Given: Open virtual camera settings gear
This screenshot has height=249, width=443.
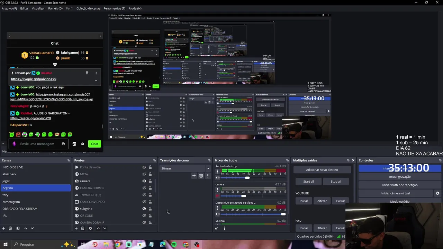Looking at the screenshot, I should coord(437,193).
